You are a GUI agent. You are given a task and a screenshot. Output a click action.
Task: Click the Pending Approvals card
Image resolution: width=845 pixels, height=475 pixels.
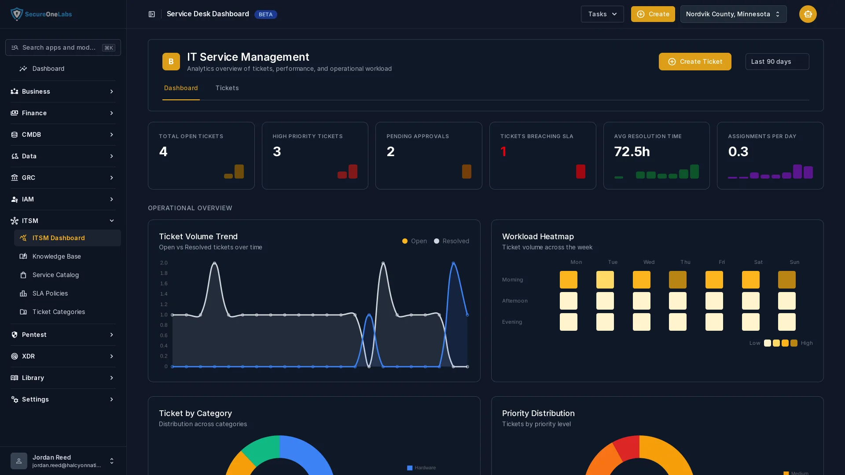coord(429,156)
